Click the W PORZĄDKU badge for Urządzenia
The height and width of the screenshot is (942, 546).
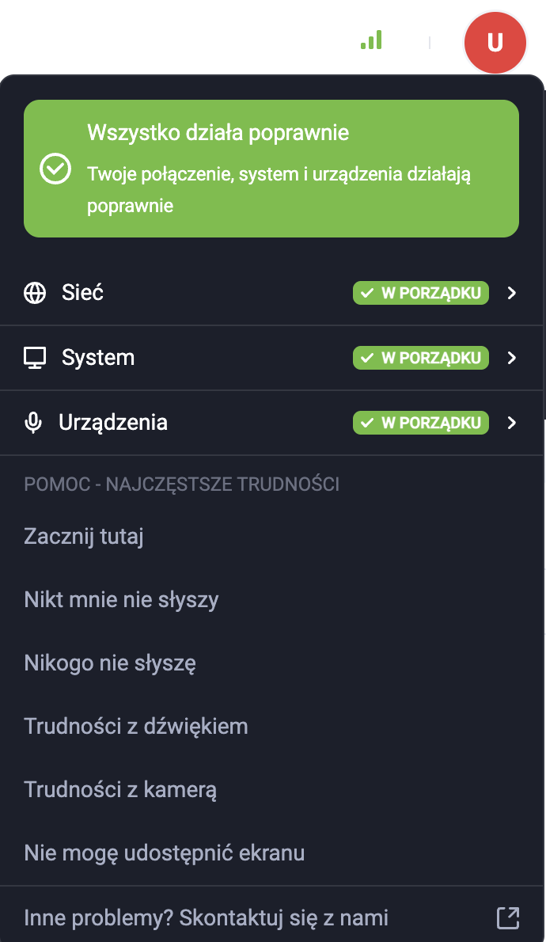pos(421,423)
